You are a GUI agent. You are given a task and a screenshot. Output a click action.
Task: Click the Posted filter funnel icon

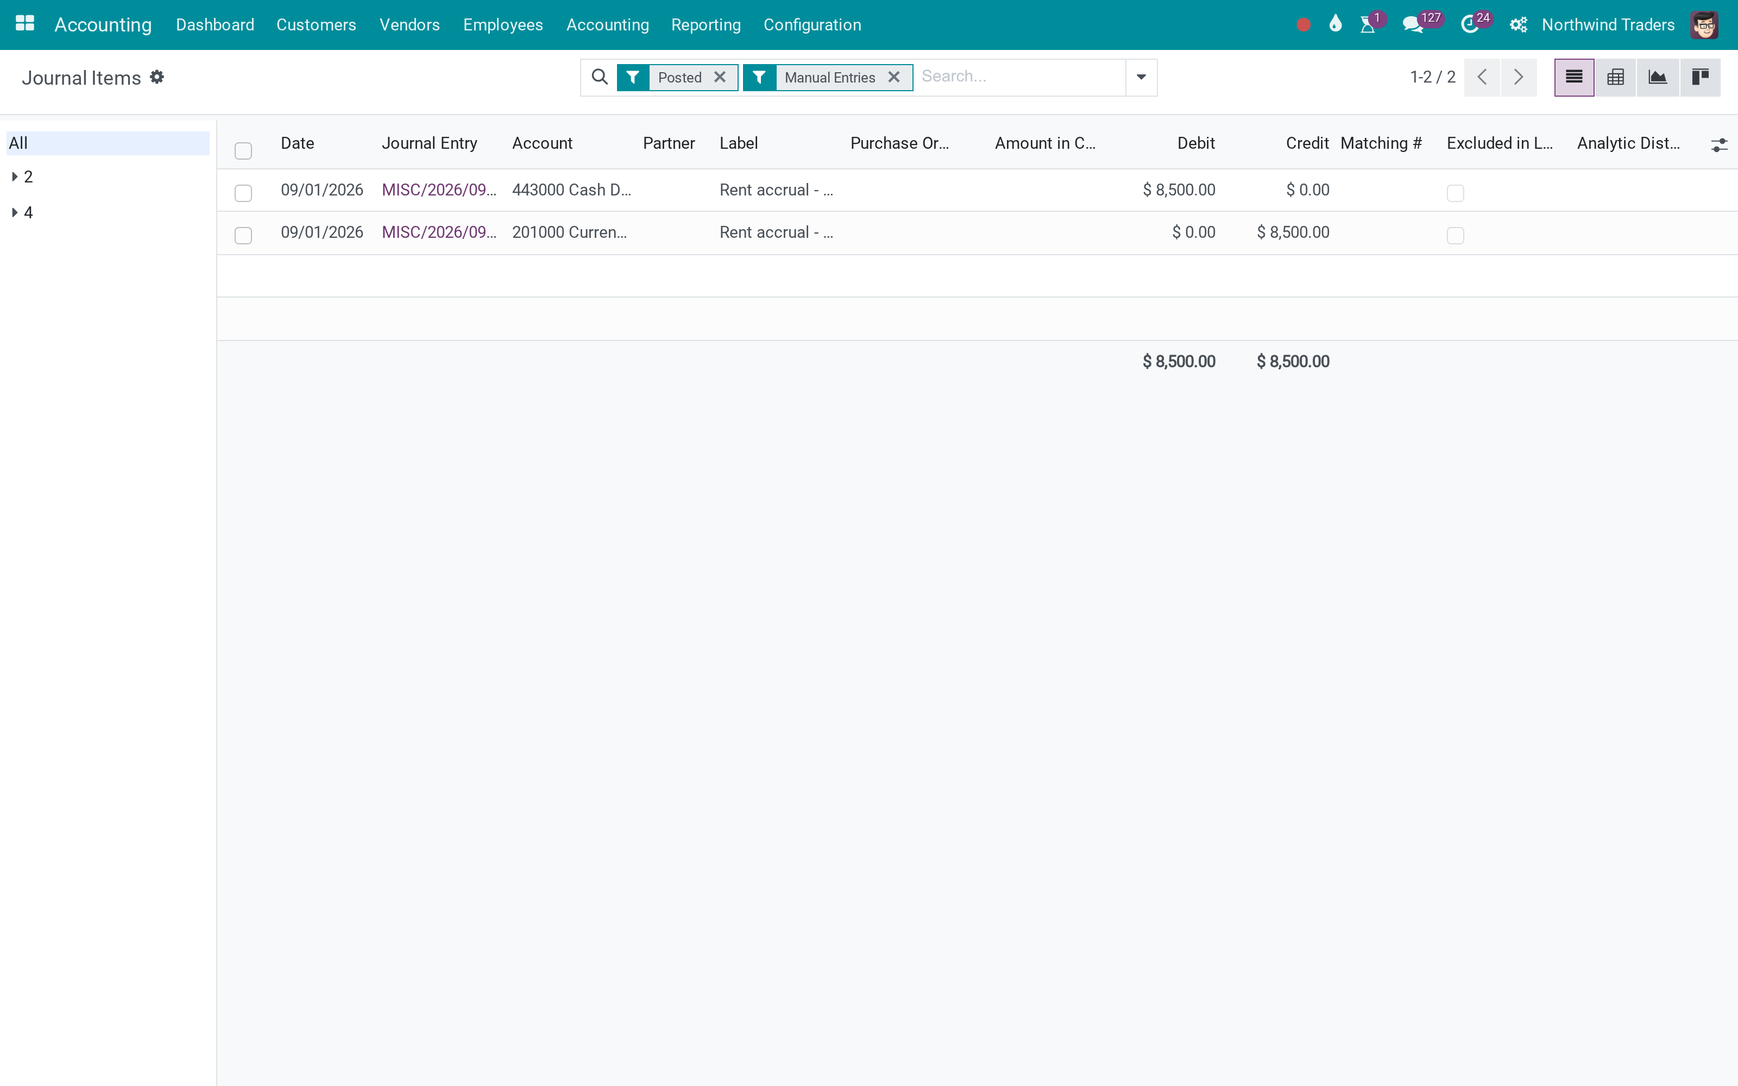tap(633, 77)
